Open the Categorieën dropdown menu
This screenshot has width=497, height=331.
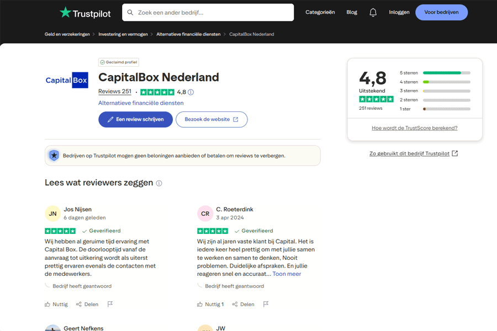tap(320, 12)
